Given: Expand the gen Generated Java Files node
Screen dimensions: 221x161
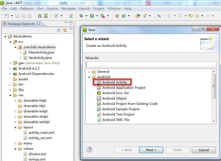Looking at the screenshot, I should pyautogui.click(x=10, y=63).
